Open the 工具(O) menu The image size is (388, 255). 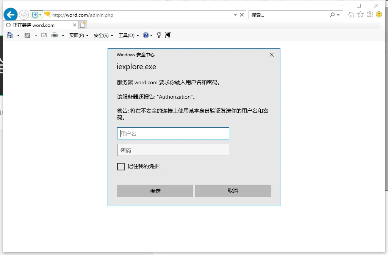click(128, 36)
